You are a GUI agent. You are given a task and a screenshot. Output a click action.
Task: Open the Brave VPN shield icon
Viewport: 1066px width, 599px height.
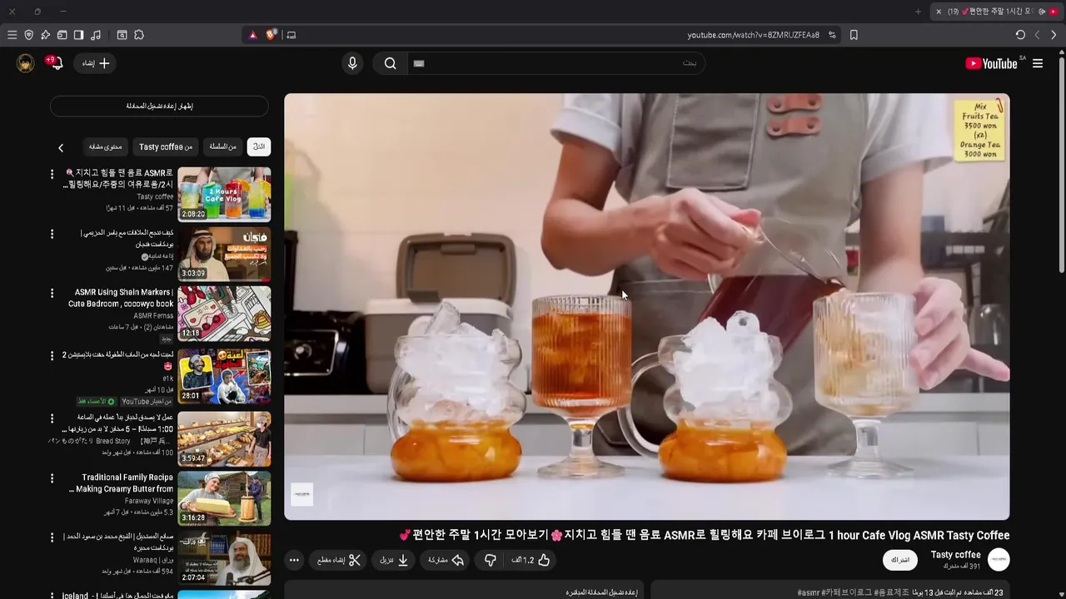tap(28, 35)
